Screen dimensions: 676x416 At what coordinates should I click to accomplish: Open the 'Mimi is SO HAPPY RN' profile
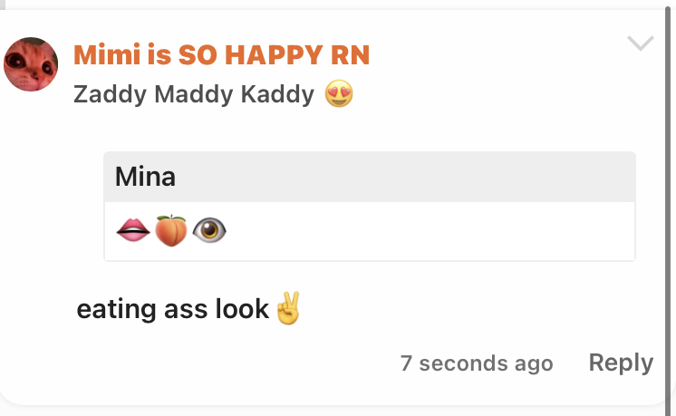coord(222,55)
